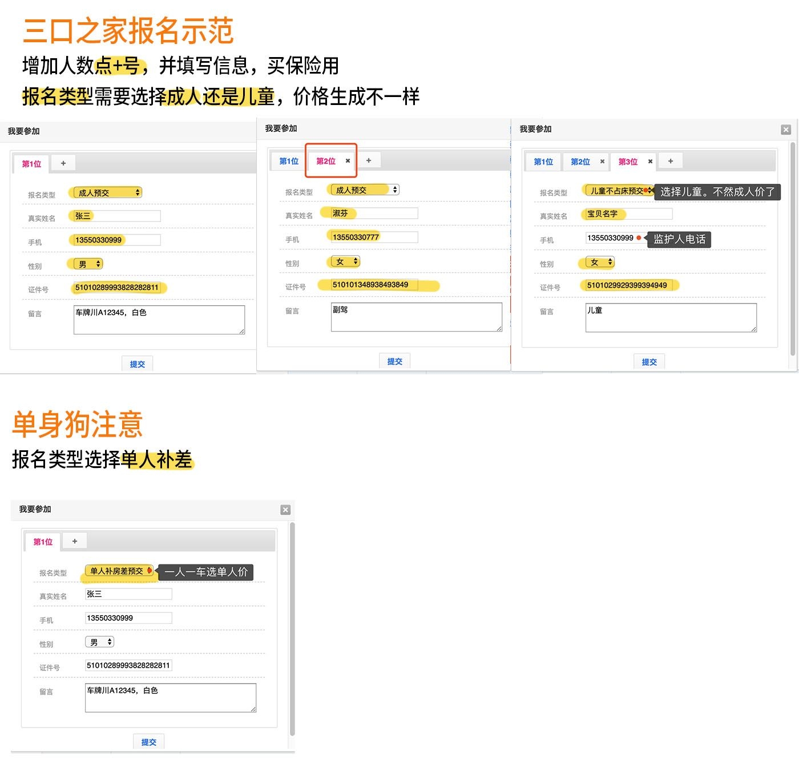Click phone field 13550330999 in top-left dialog
The width and height of the screenshot is (799, 763).
117,240
